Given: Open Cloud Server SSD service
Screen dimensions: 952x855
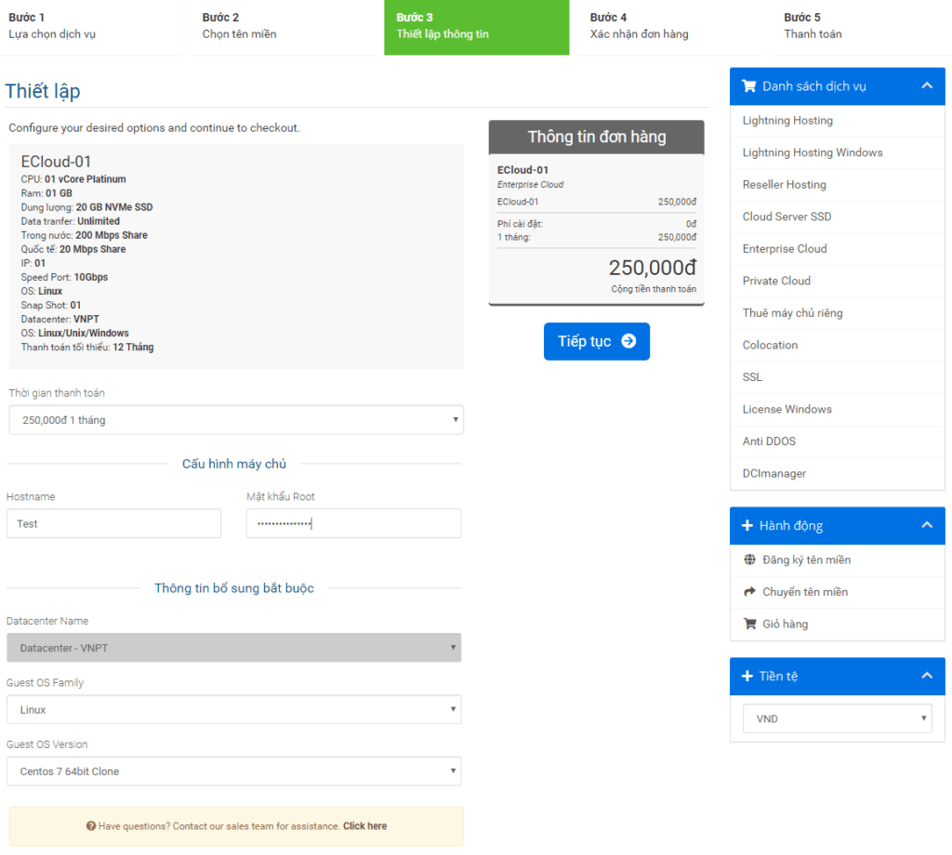Looking at the screenshot, I should 838,217.
